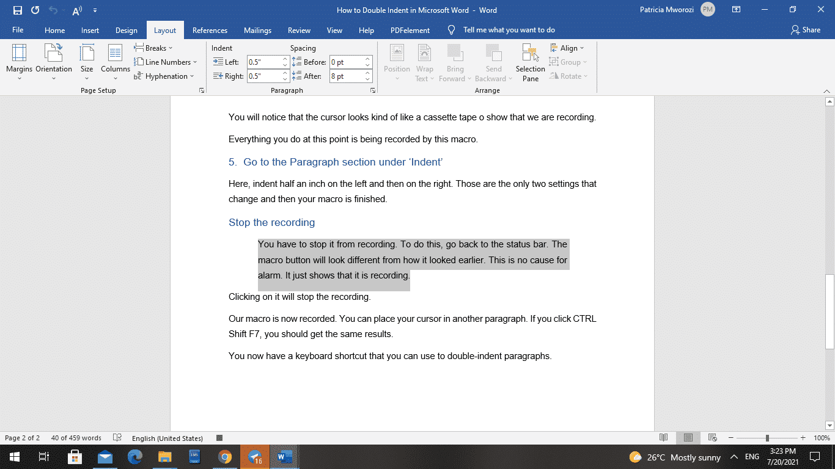Open the PDFelement tab

click(410, 29)
